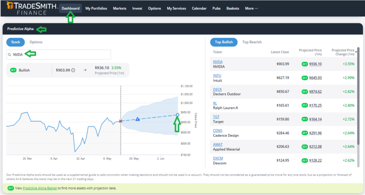The height and width of the screenshot is (195, 365).
Task: Click the blue triangle marker on projection line
Action: (x=138, y=119)
